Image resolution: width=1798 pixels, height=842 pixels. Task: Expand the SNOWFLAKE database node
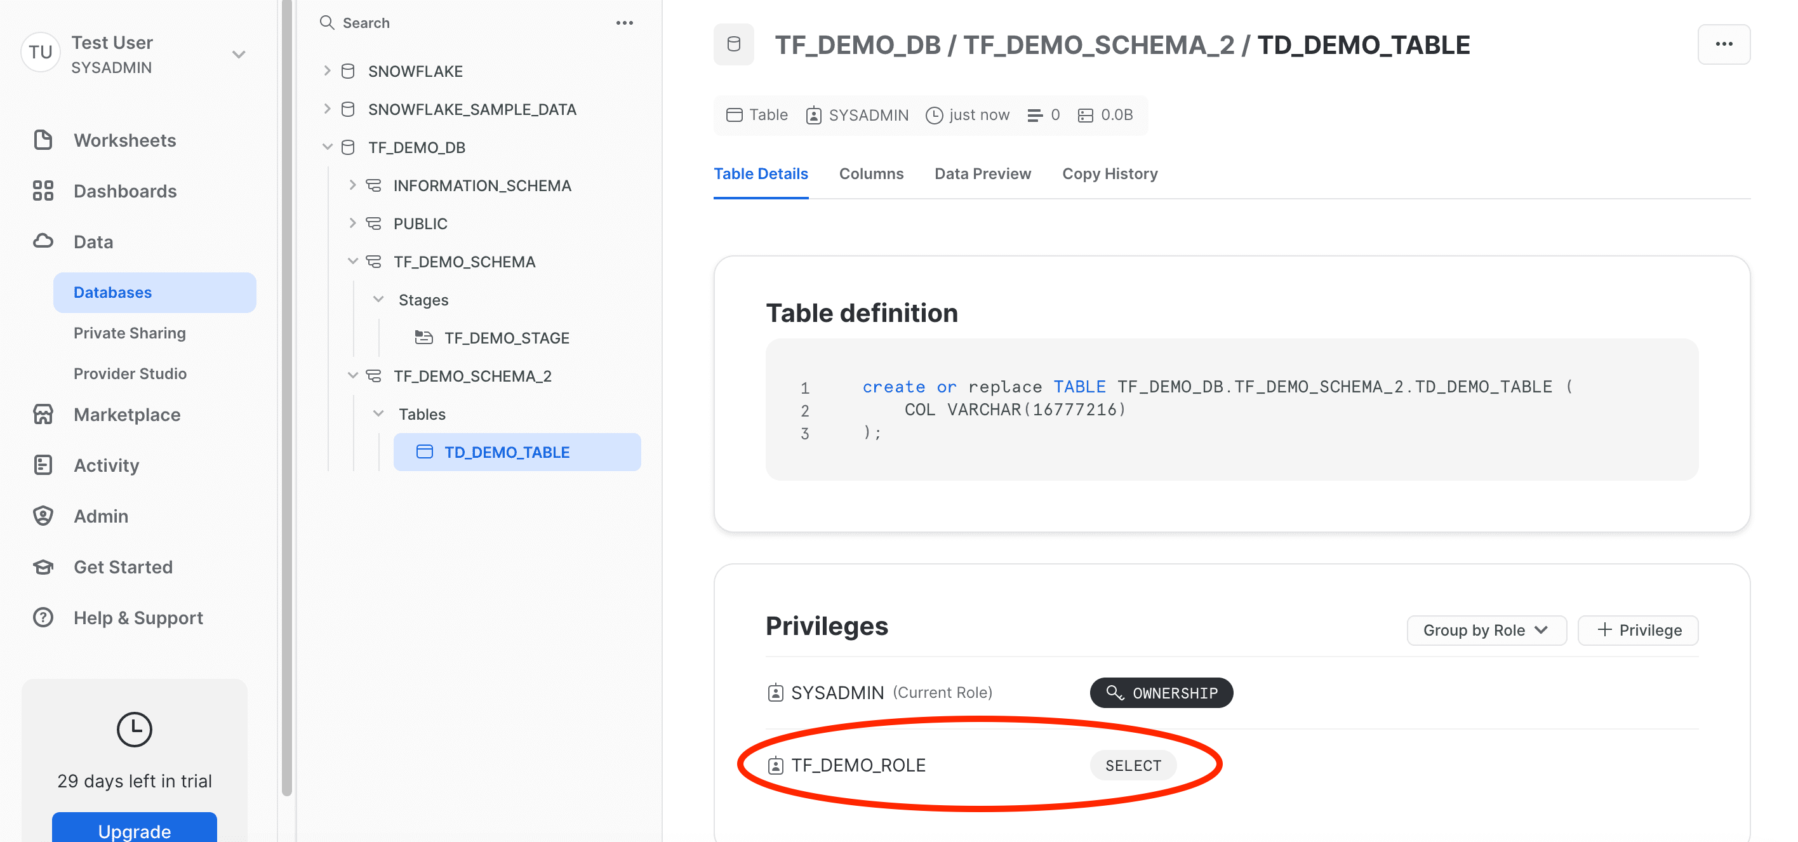click(x=327, y=70)
